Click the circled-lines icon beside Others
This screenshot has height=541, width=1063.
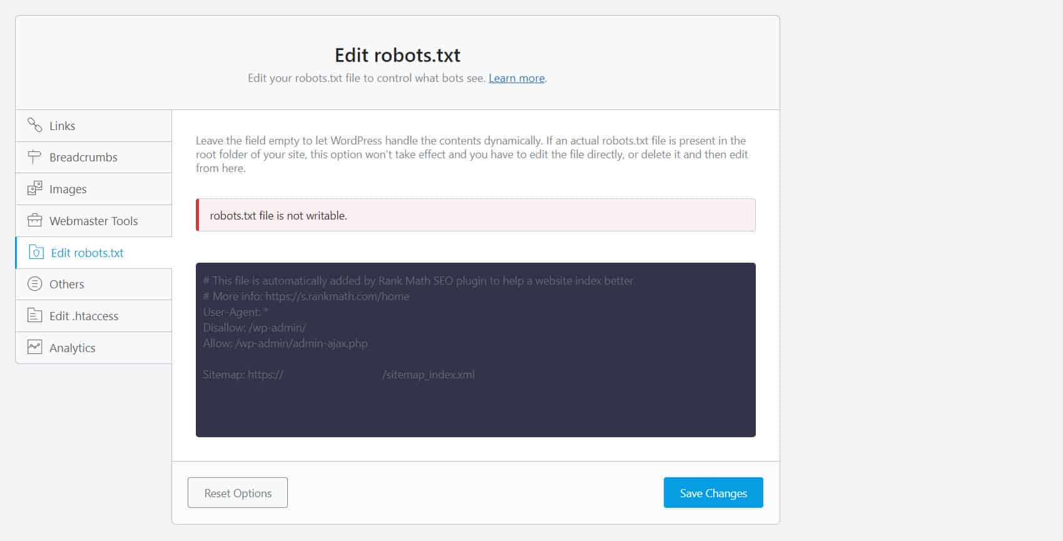(34, 283)
